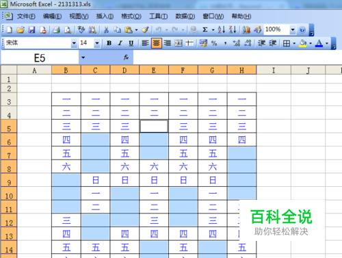Image resolution: width=342 pixels, height=258 pixels.
Task: Open the 文件(F) menu
Action: pyautogui.click(x=26, y=16)
